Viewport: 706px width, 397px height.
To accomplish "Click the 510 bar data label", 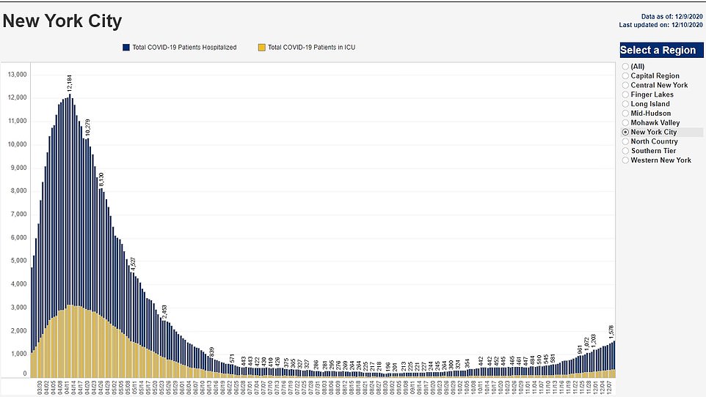I will click(x=539, y=360).
